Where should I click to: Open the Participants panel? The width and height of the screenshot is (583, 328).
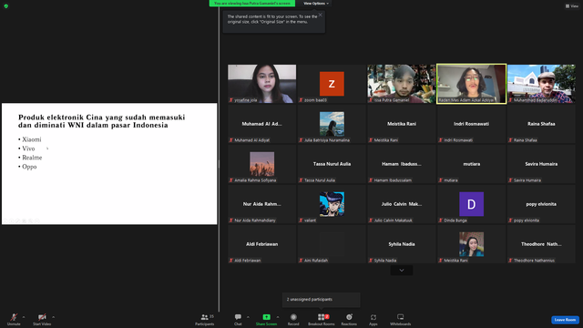(x=204, y=319)
